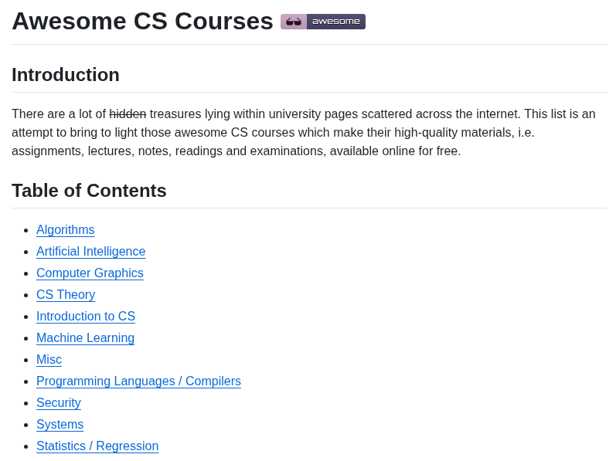Click the 'awesome' label of the badge
Screen dimensions: 616x461
pyautogui.click(x=336, y=22)
